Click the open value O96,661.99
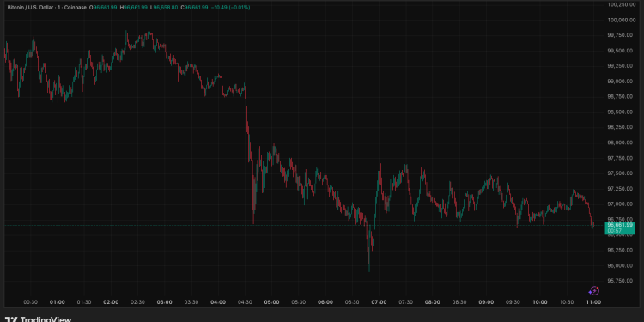 103,8
